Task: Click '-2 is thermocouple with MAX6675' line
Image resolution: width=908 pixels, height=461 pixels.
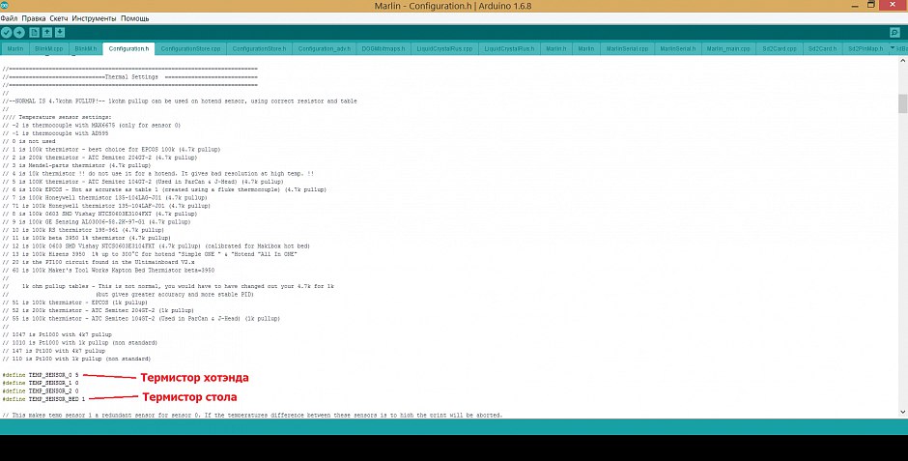Action: pyautogui.click(x=92, y=125)
